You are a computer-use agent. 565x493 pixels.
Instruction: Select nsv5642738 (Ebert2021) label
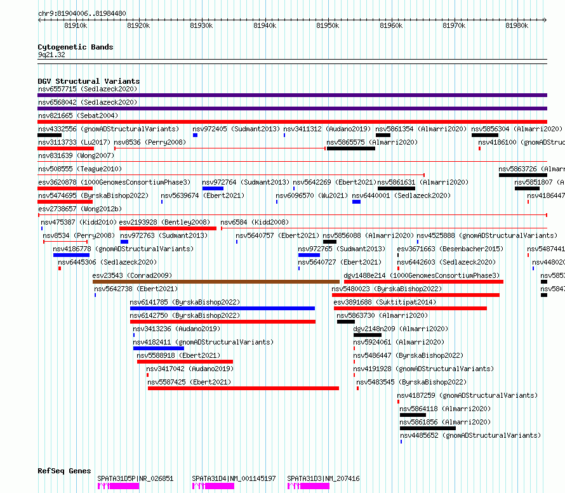tap(136, 289)
